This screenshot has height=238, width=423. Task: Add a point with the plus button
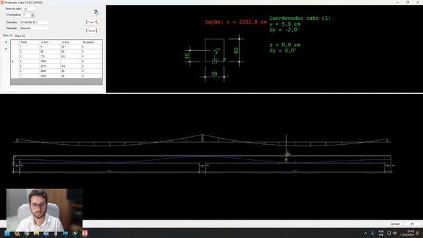tap(6, 42)
